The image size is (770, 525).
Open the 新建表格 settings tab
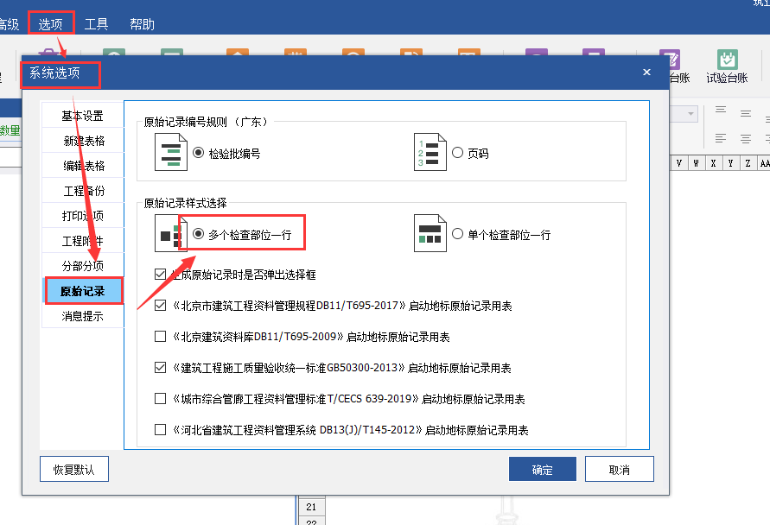tap(83, 141)
